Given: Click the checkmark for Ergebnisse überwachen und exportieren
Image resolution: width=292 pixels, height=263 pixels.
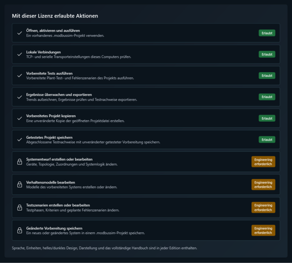Looking at the screenshot, I should point(19,97).
